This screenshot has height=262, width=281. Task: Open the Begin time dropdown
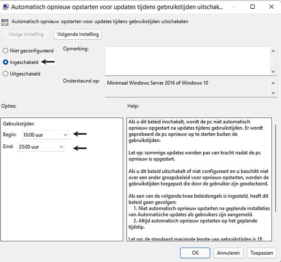tap(45, 135)
